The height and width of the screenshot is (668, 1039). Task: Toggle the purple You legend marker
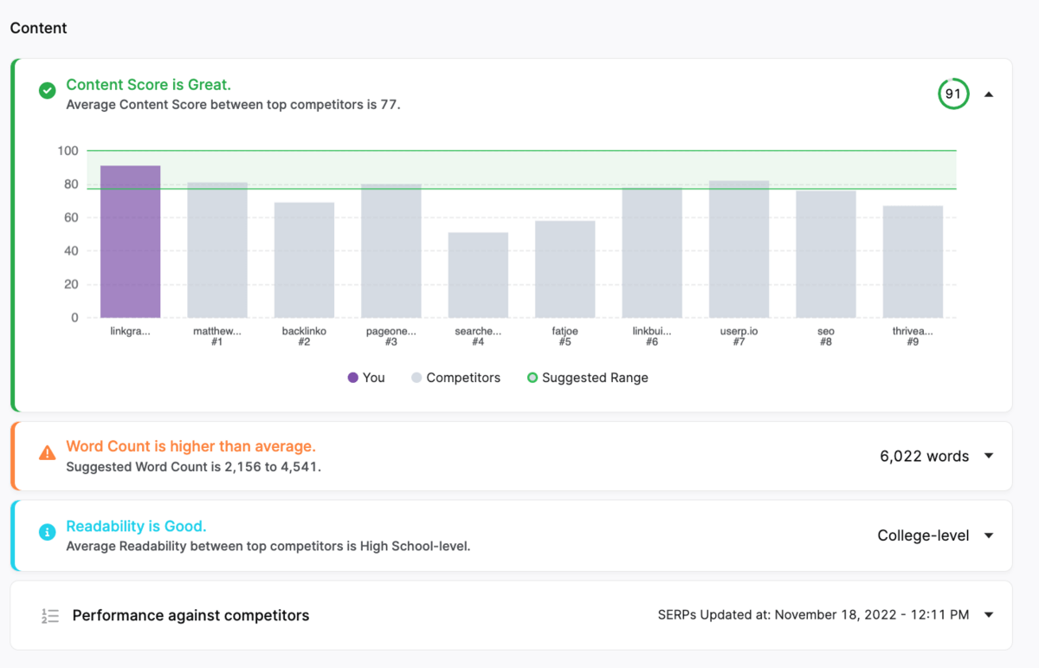click(x=353, y=378)
